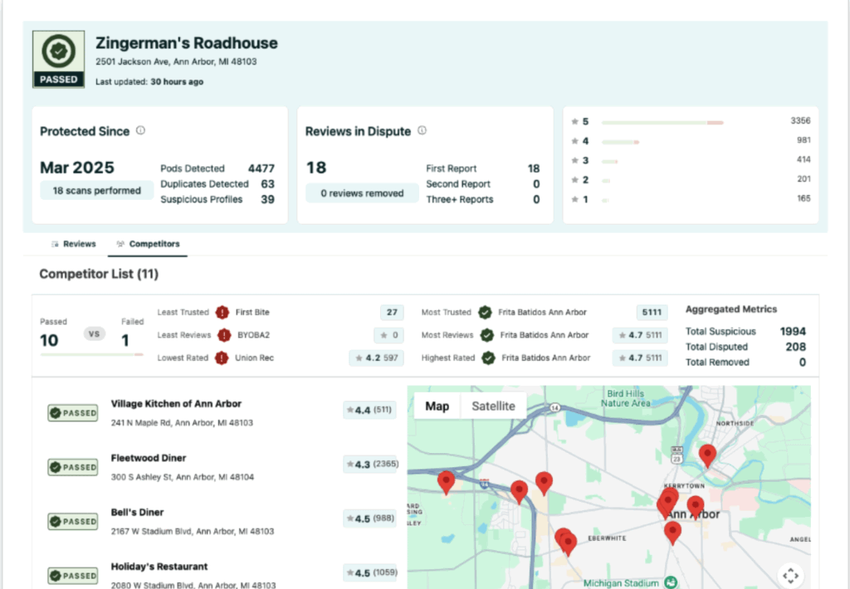This screenshot has width=850, height=589.
Task: Select the Competitors tab
Action: click(x=148, y=245)
